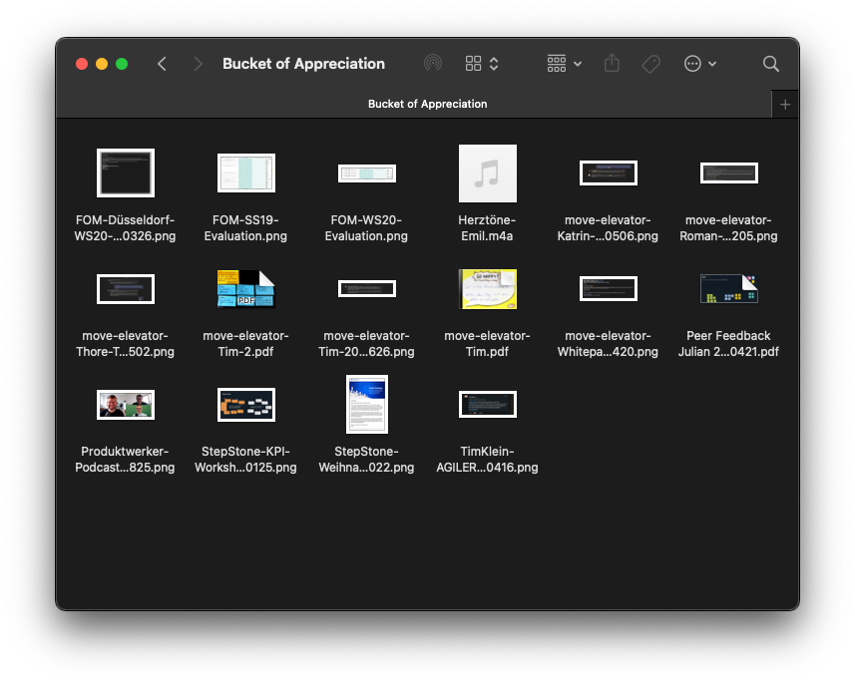Navigate back using the left chevron
Viewport: 855px width, 684px height.
point(162,63)
